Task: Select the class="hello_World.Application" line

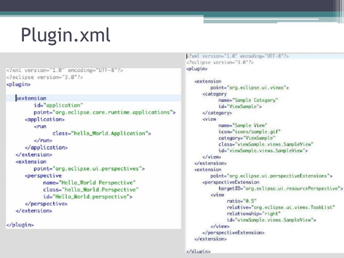Action: click(x=101, y=133)
